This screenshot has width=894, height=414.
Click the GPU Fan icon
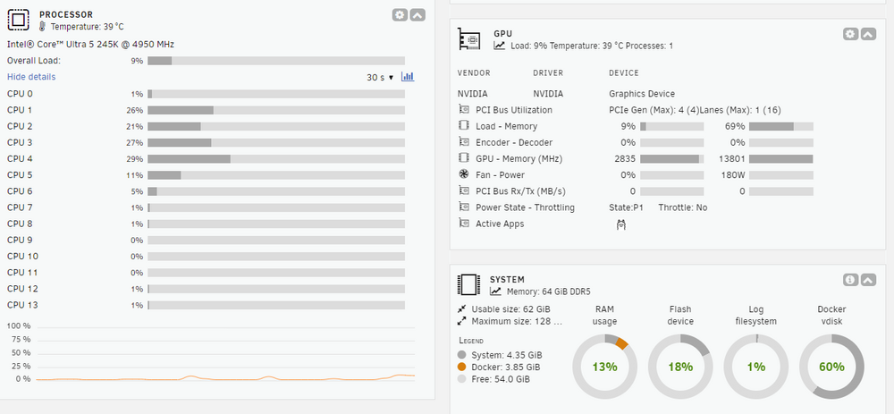463,174
